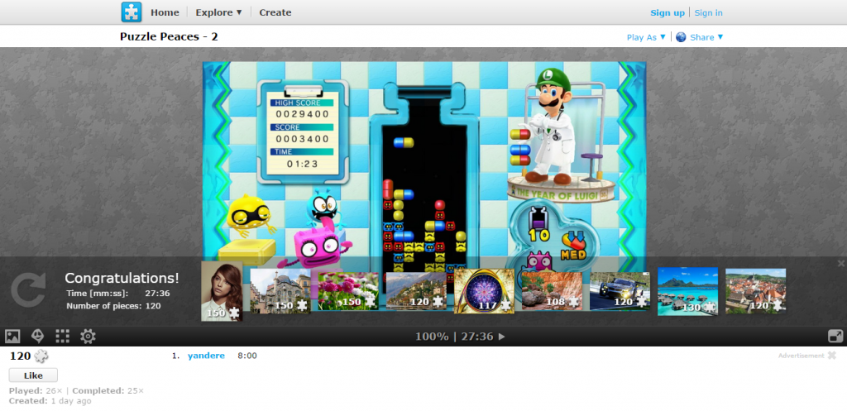Click the Completed: 25× statistic
Screen dimensions: 847x411
tap(108, 390)
